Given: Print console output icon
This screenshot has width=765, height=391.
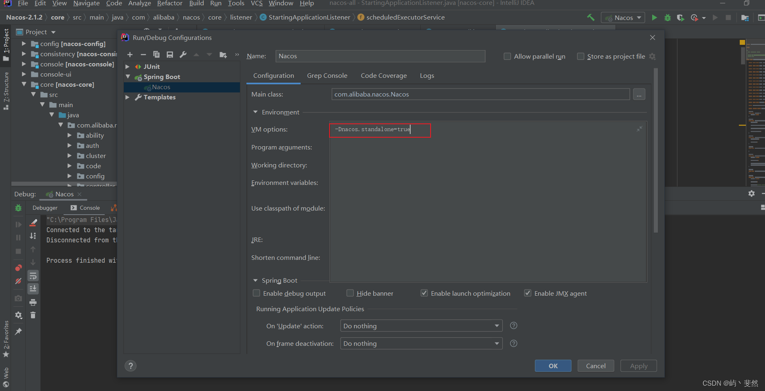Looking at the screenshot, I should click(x=33, y=302).
